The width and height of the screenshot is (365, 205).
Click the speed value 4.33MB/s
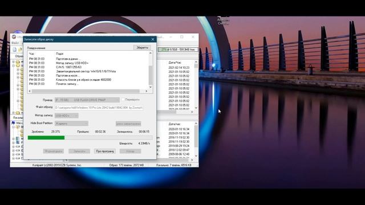point(144,143)
